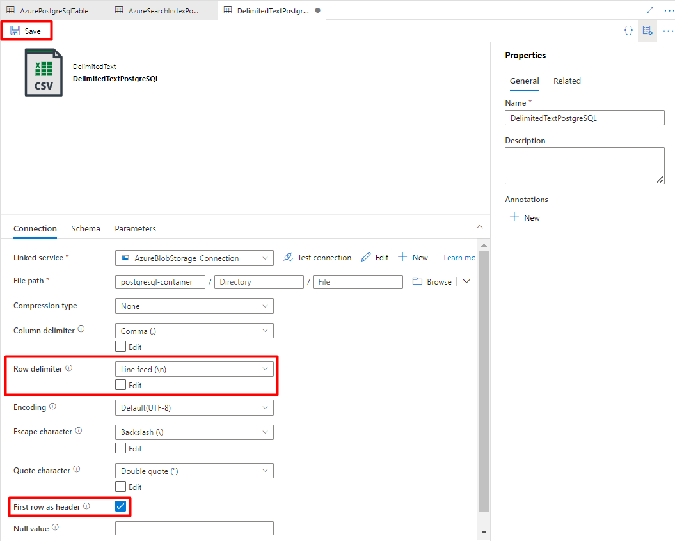This screenshot has height=541, width=675.
Task: Expand the Browse options chevron
Action: point(466,281)
